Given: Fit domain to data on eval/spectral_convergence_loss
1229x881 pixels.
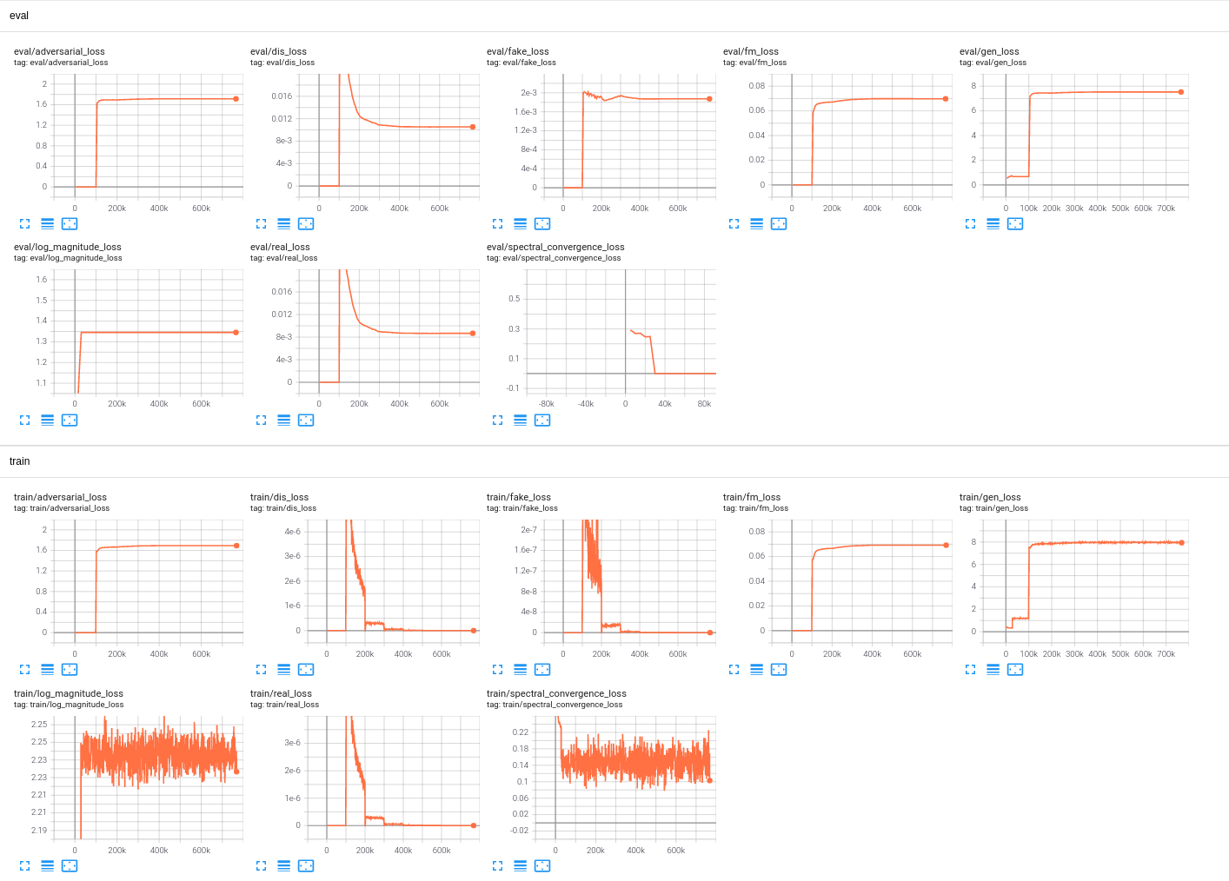Looking at the screenshot, I should (x=542, y=421).
